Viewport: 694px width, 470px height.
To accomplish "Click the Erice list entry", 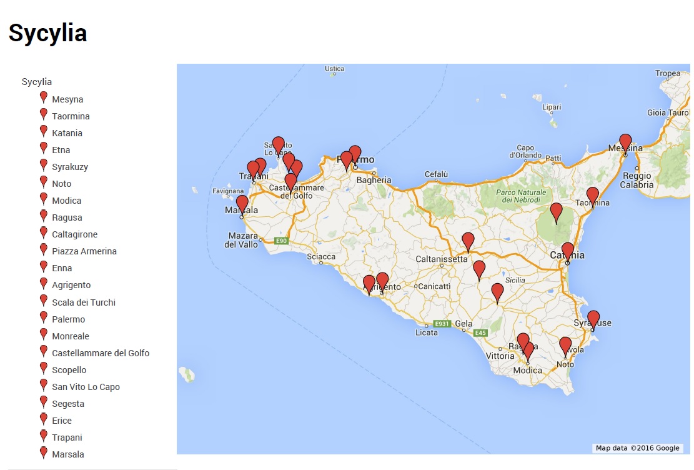I will coord(62,421).
